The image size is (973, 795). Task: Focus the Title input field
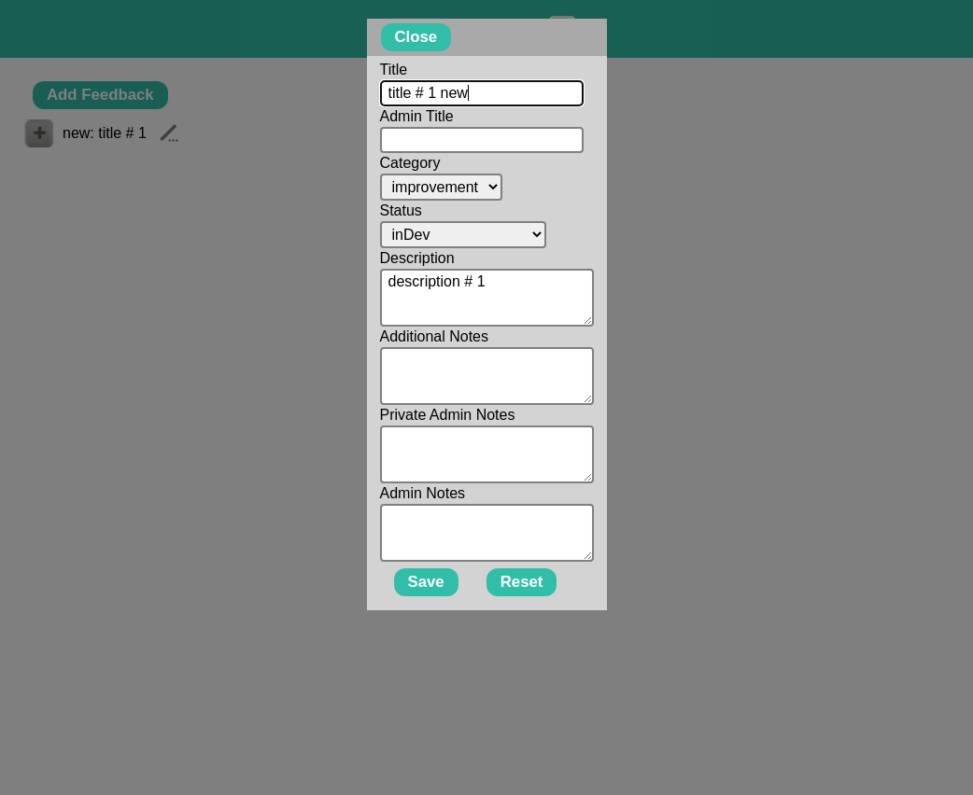click(481, 93)
